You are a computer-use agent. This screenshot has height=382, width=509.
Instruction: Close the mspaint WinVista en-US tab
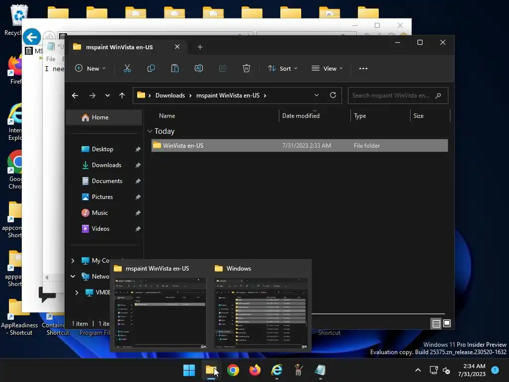pyautogui.click(x=177, y=47)
